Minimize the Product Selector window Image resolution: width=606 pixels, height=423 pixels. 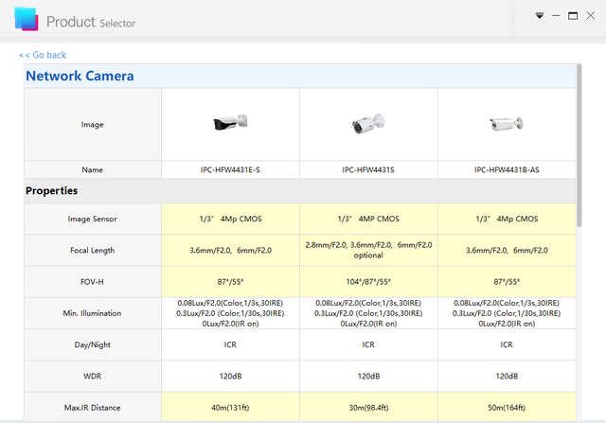pyautogui.click(x=556, y=15)
